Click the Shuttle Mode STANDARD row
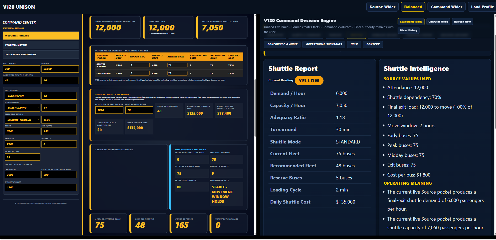The image size is (496, 240). 320,142
